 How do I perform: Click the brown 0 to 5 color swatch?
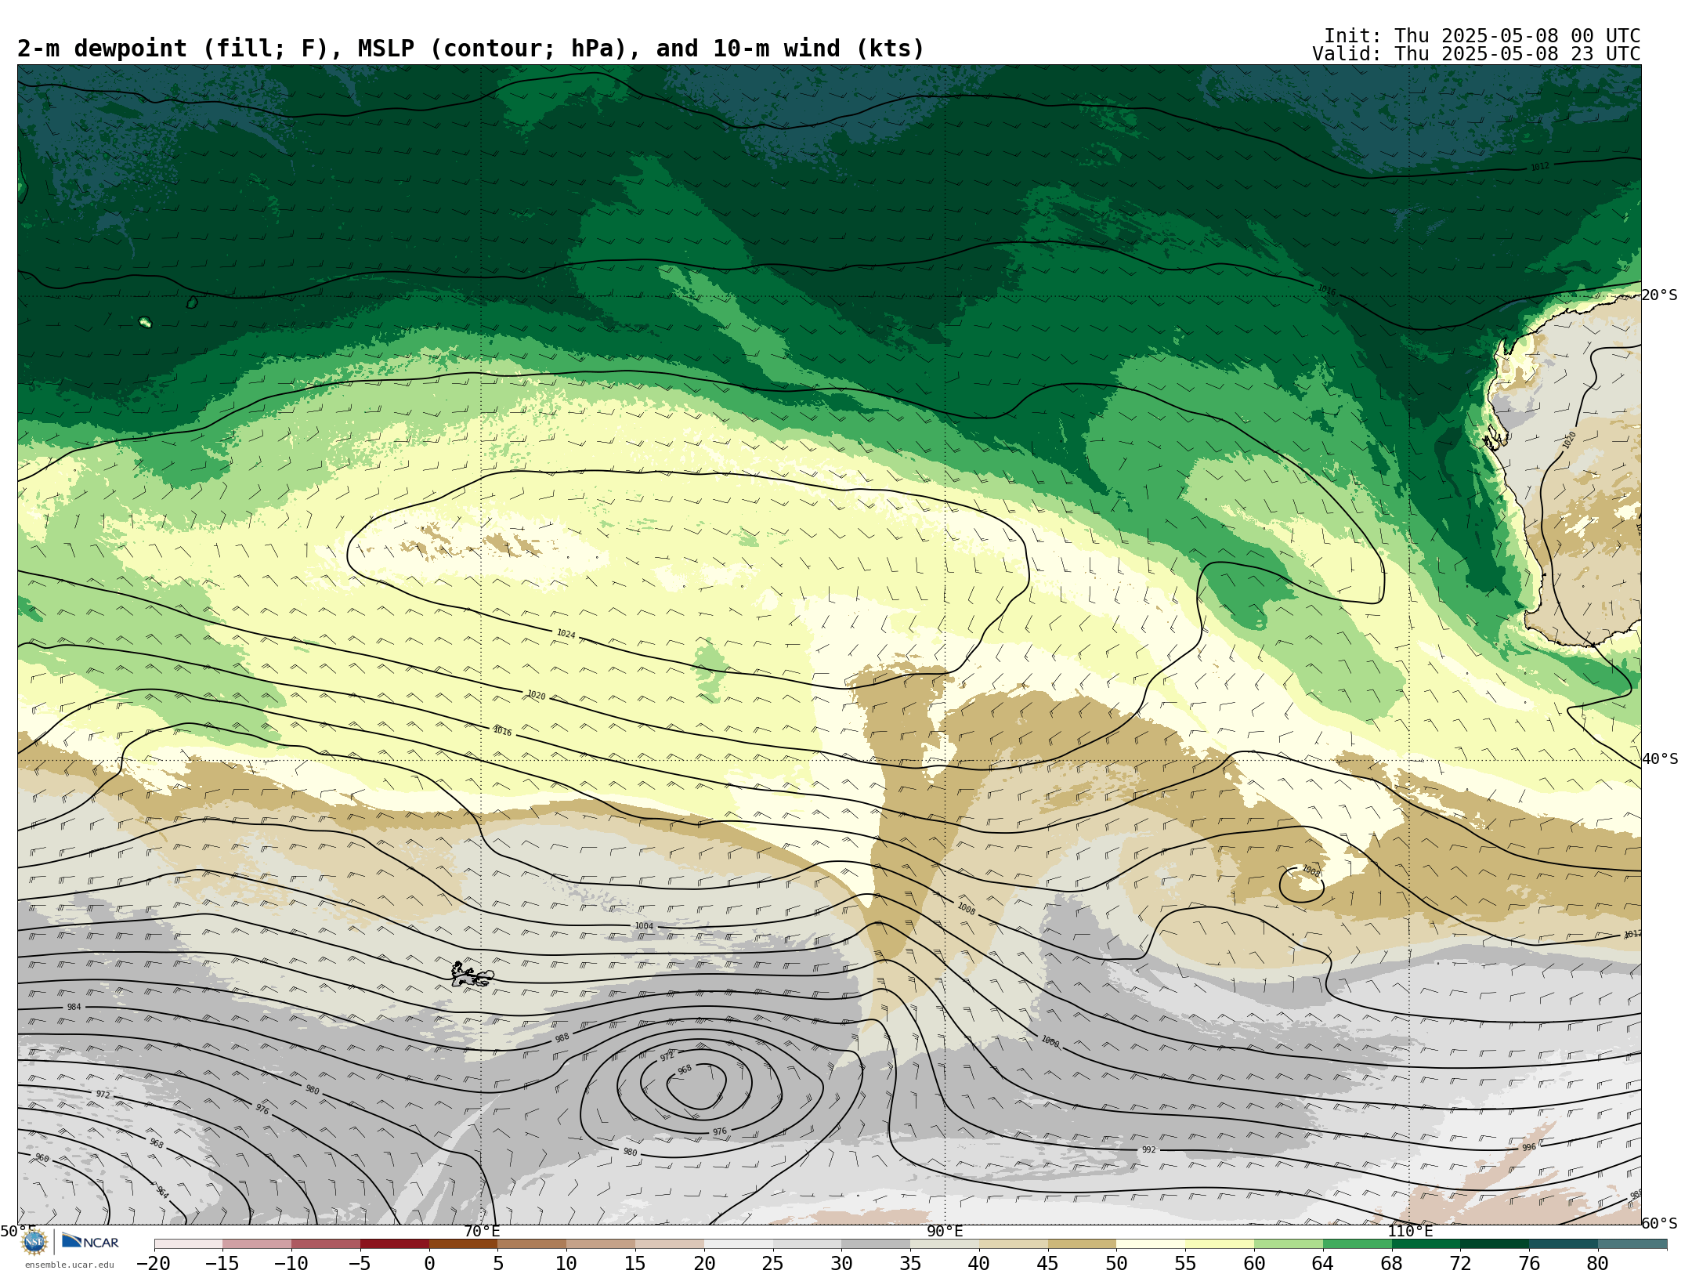[x=463, y=1244]
